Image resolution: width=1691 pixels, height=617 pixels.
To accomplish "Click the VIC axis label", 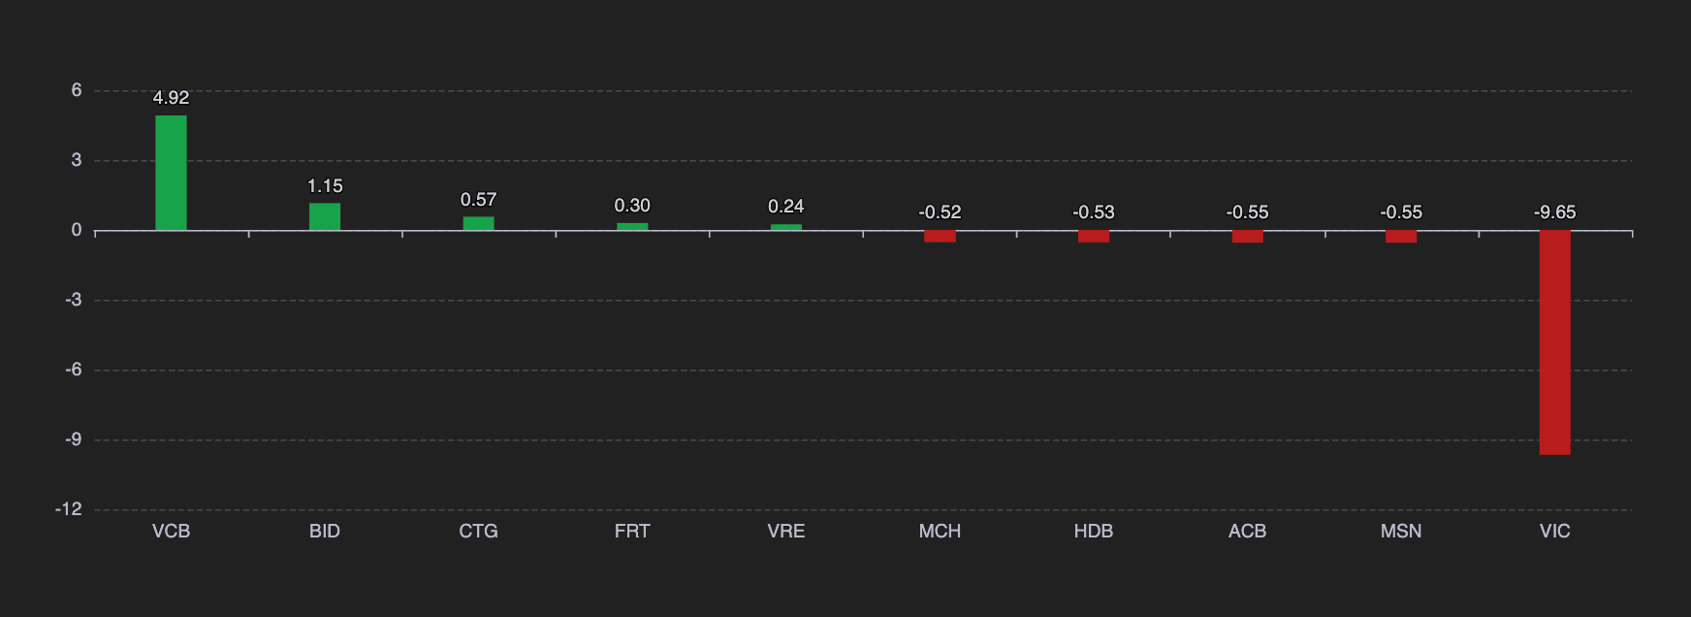I will (1554, 532).
